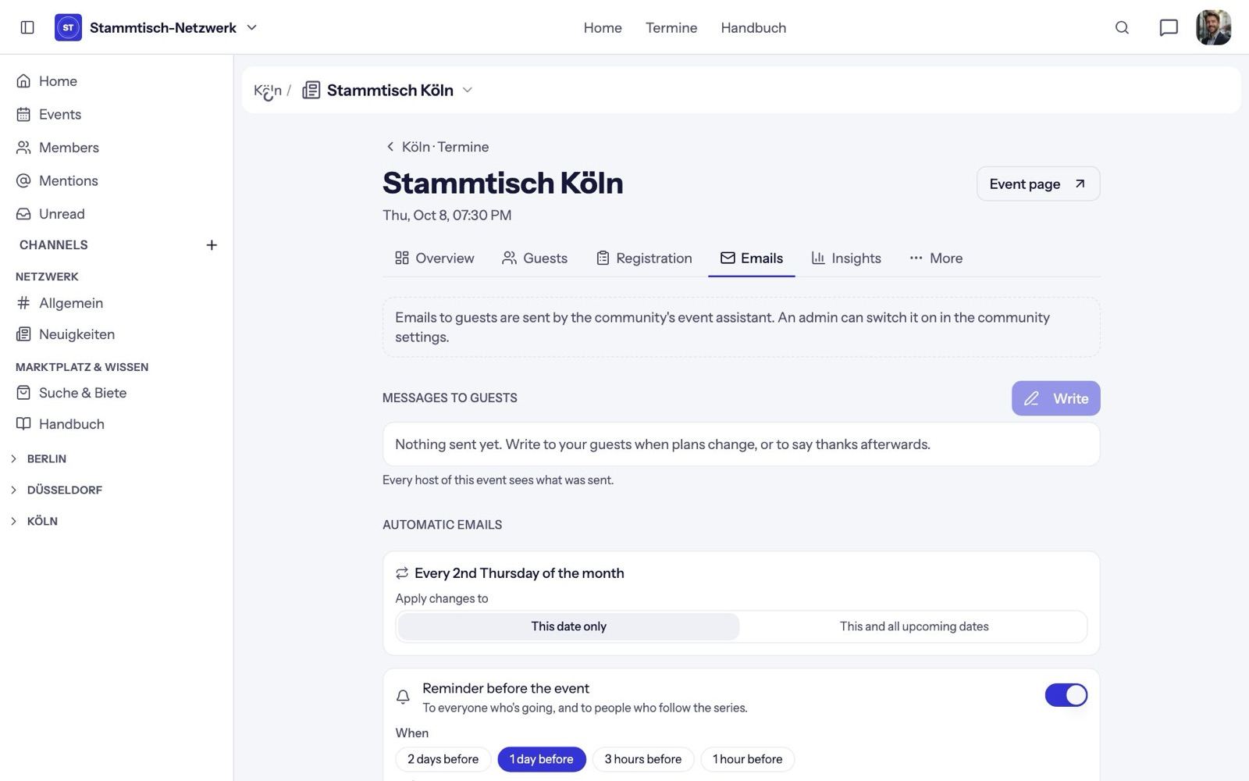Open the Suche & Biete channel
Screen dimensions: 1249x781
(x=116, y=393)
